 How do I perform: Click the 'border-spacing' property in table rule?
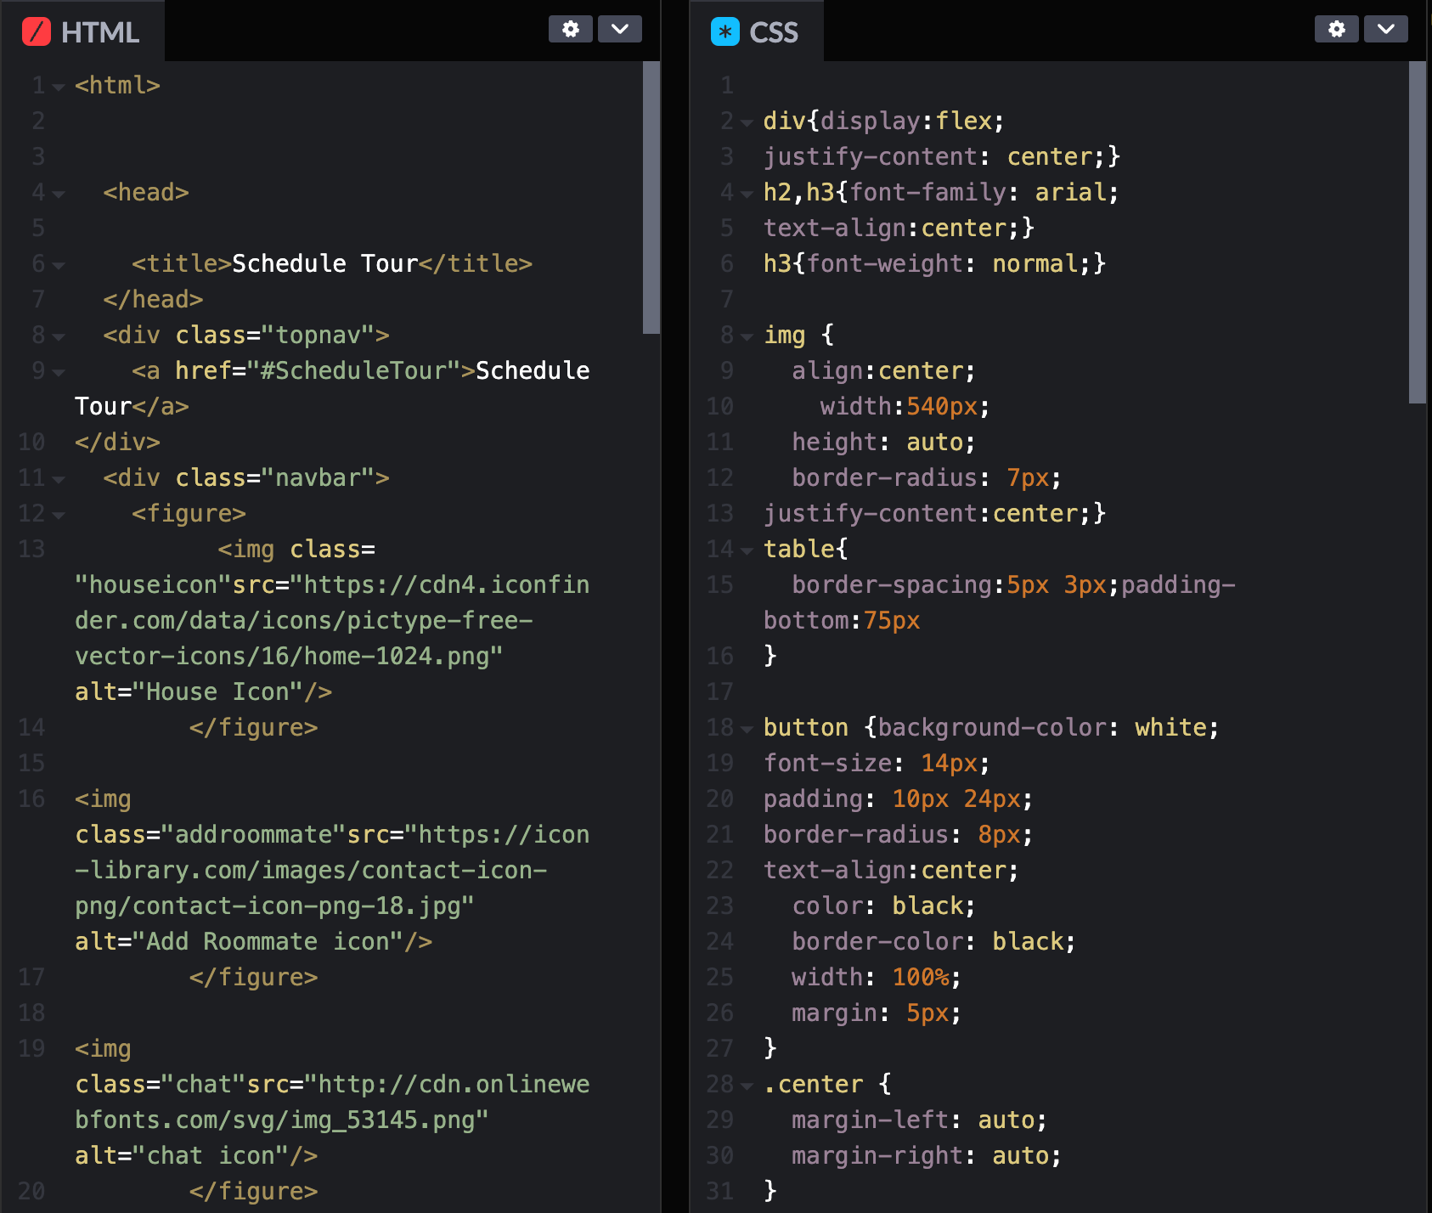(892, 584)
